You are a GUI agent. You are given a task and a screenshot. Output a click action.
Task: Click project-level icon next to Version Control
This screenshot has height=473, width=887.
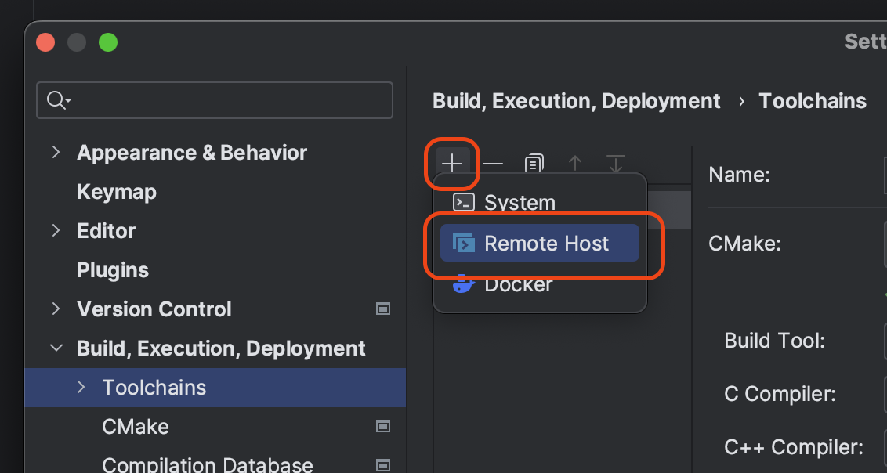click(383, 309)
